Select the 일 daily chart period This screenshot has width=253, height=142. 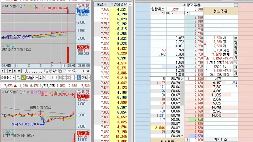tap(79, 78)
